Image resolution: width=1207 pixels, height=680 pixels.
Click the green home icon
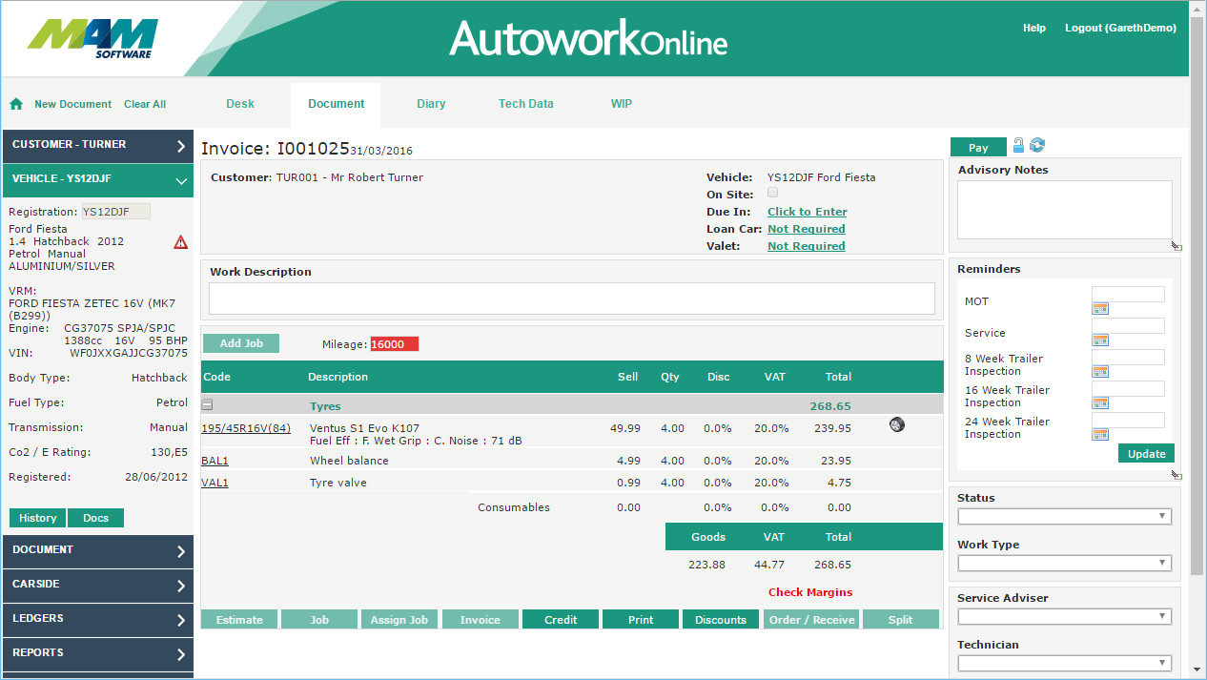[15, 104]
